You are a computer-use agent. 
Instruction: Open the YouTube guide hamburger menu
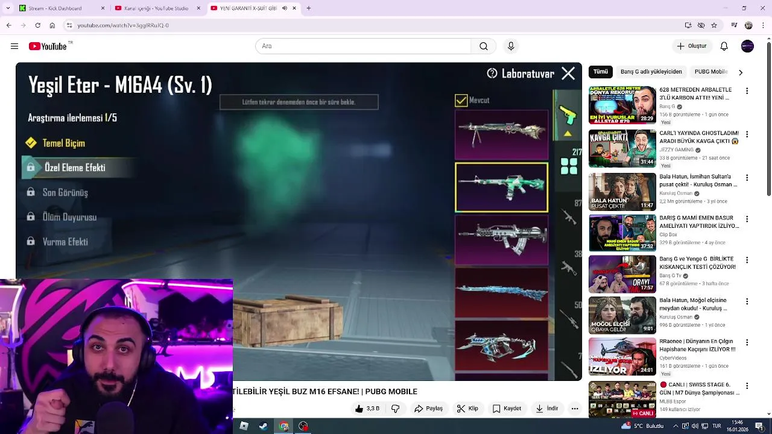pyautogui.click(x=14, y=46)
